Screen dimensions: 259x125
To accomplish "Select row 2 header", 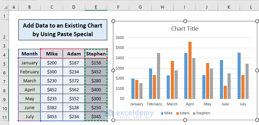I will 4,30.
